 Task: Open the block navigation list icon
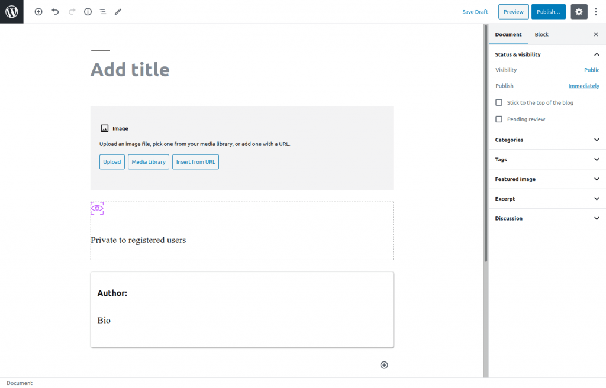pos(103,12)
